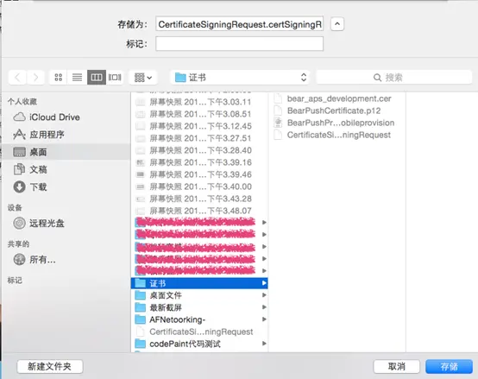The image size is (478, 379).
Task: Expand arrow beside 桌面文件 folder
Action: [x=264, y=295]
